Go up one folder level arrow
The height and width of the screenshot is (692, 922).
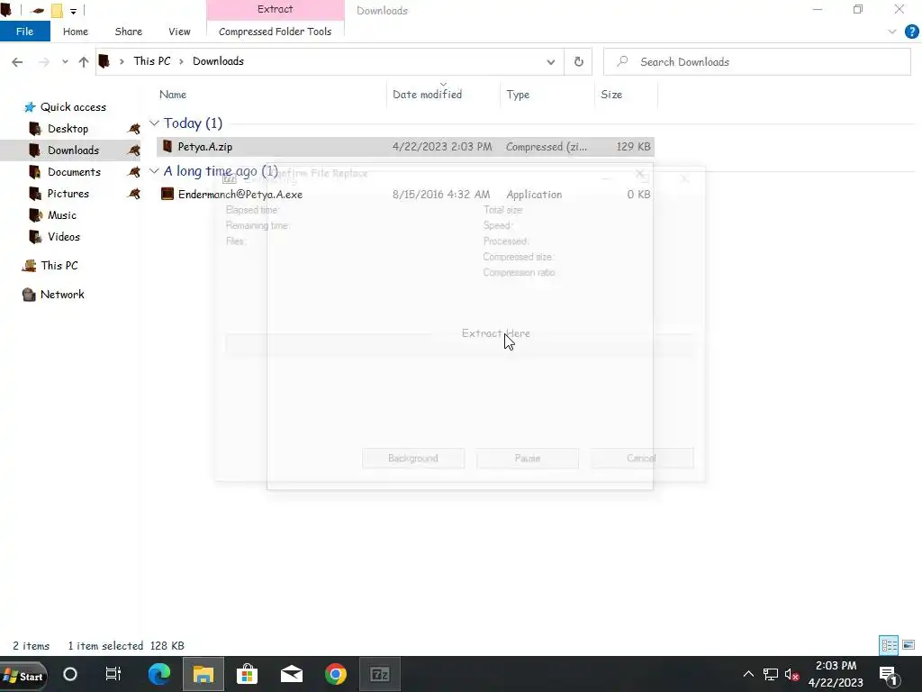point(84,62)
